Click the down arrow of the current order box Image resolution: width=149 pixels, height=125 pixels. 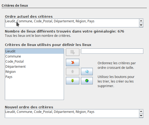click(141, 25)
